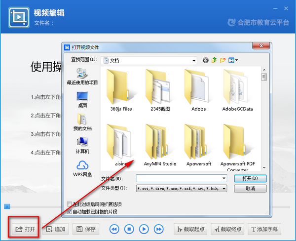The image size is (296, 241).
Task: Create a new folder via toolbar icon
Action: tap(222, 60)
